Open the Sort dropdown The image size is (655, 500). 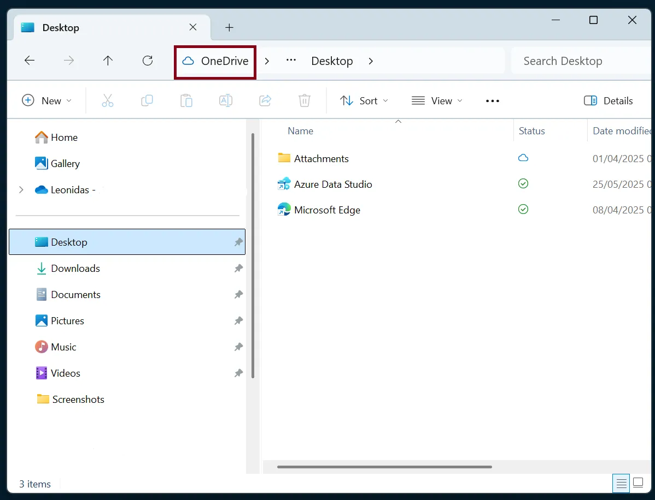point(364,101)
